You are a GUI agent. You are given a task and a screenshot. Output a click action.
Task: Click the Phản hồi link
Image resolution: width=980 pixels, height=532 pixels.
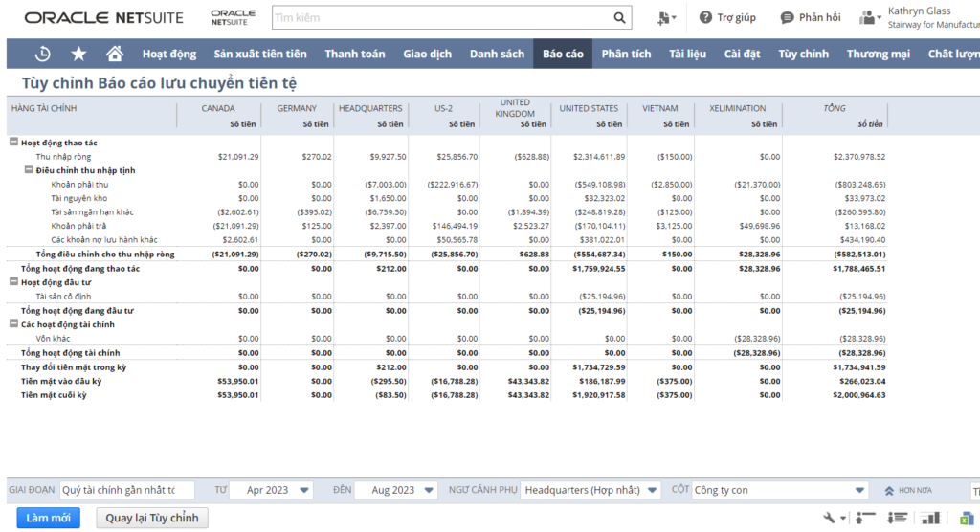pyautogui.click(x=819, y=17)
